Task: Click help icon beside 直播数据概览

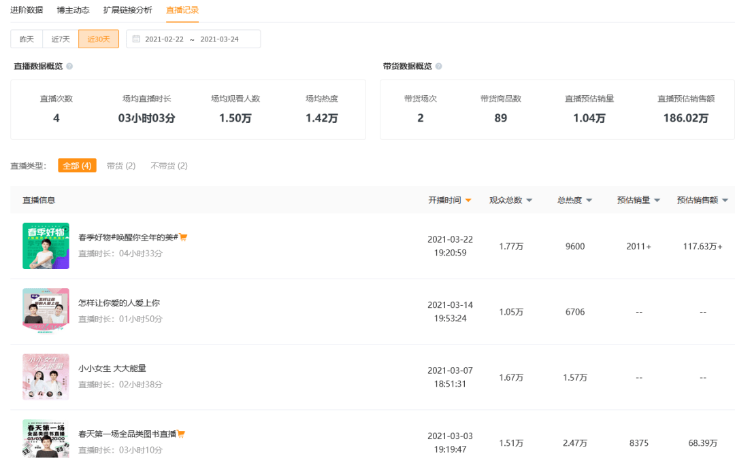Action: [69, 67]
